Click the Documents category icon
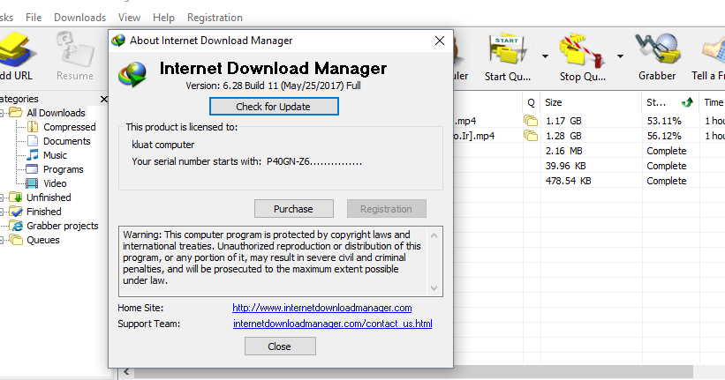 click(33, 141)
